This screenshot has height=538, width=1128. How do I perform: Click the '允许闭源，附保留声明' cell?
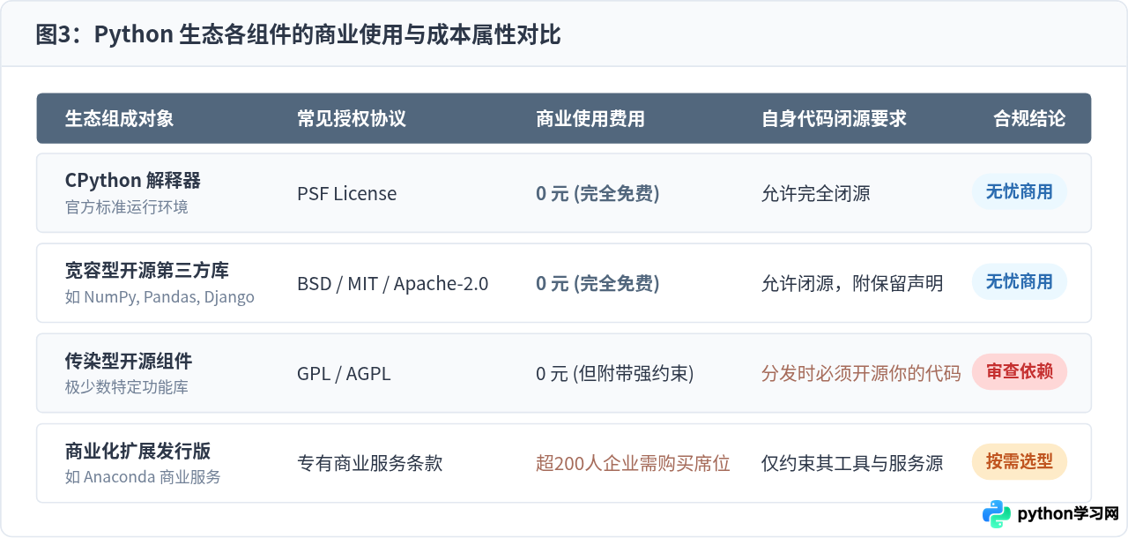tap(852, 283)
